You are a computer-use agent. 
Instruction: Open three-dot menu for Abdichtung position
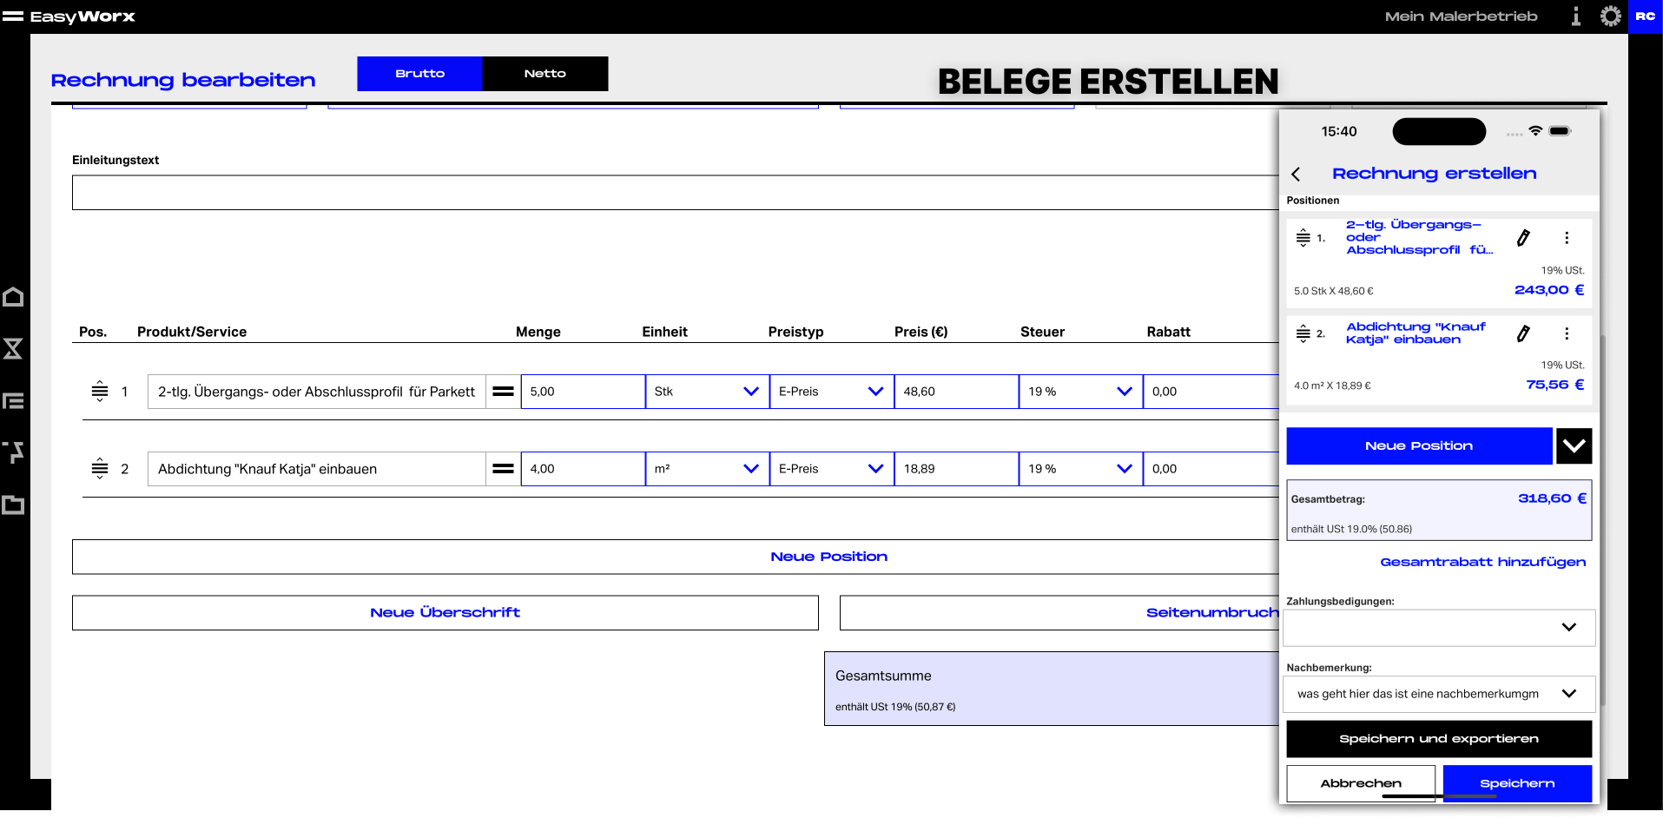point(1567,333)
